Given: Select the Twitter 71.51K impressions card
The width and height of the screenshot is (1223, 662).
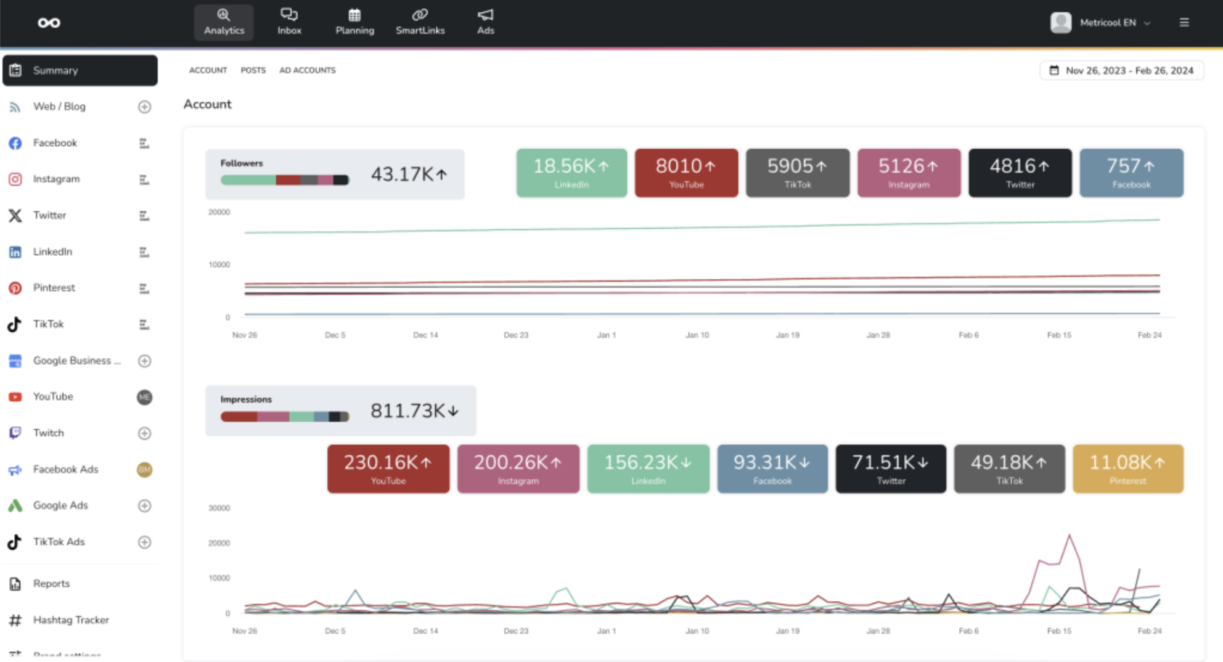Looking at the screenshot, I should point(891,469).
